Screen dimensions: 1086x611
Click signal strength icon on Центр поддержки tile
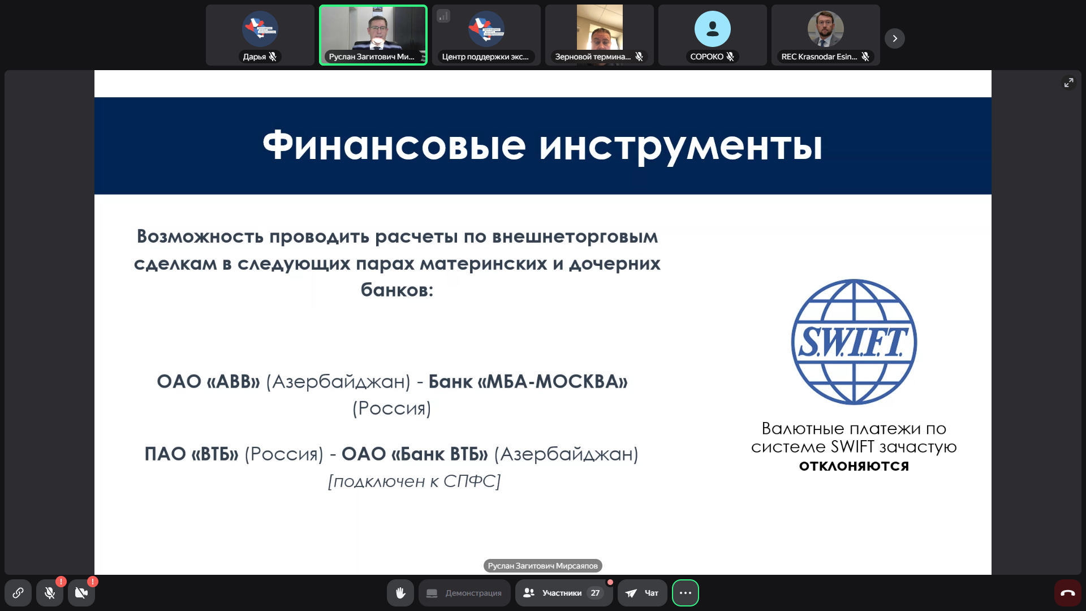(443, 16)
